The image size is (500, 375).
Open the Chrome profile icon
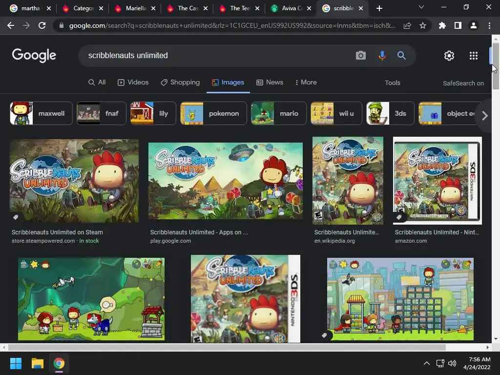[x=474, y=25]
